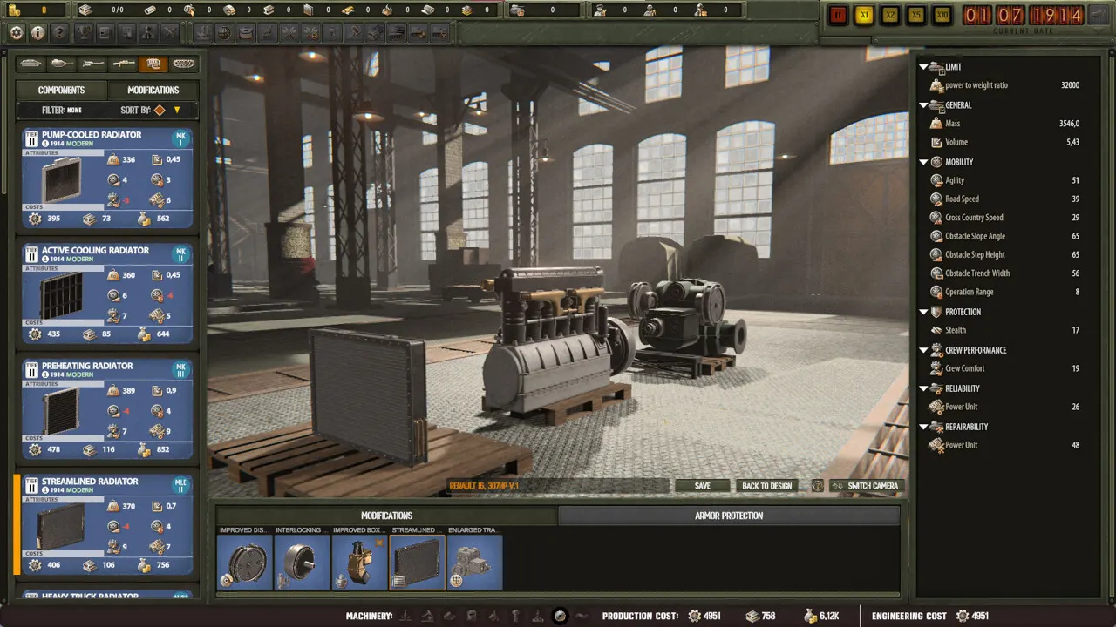
Task: Click the Crew Comfort stat row
Action: 1005,368
